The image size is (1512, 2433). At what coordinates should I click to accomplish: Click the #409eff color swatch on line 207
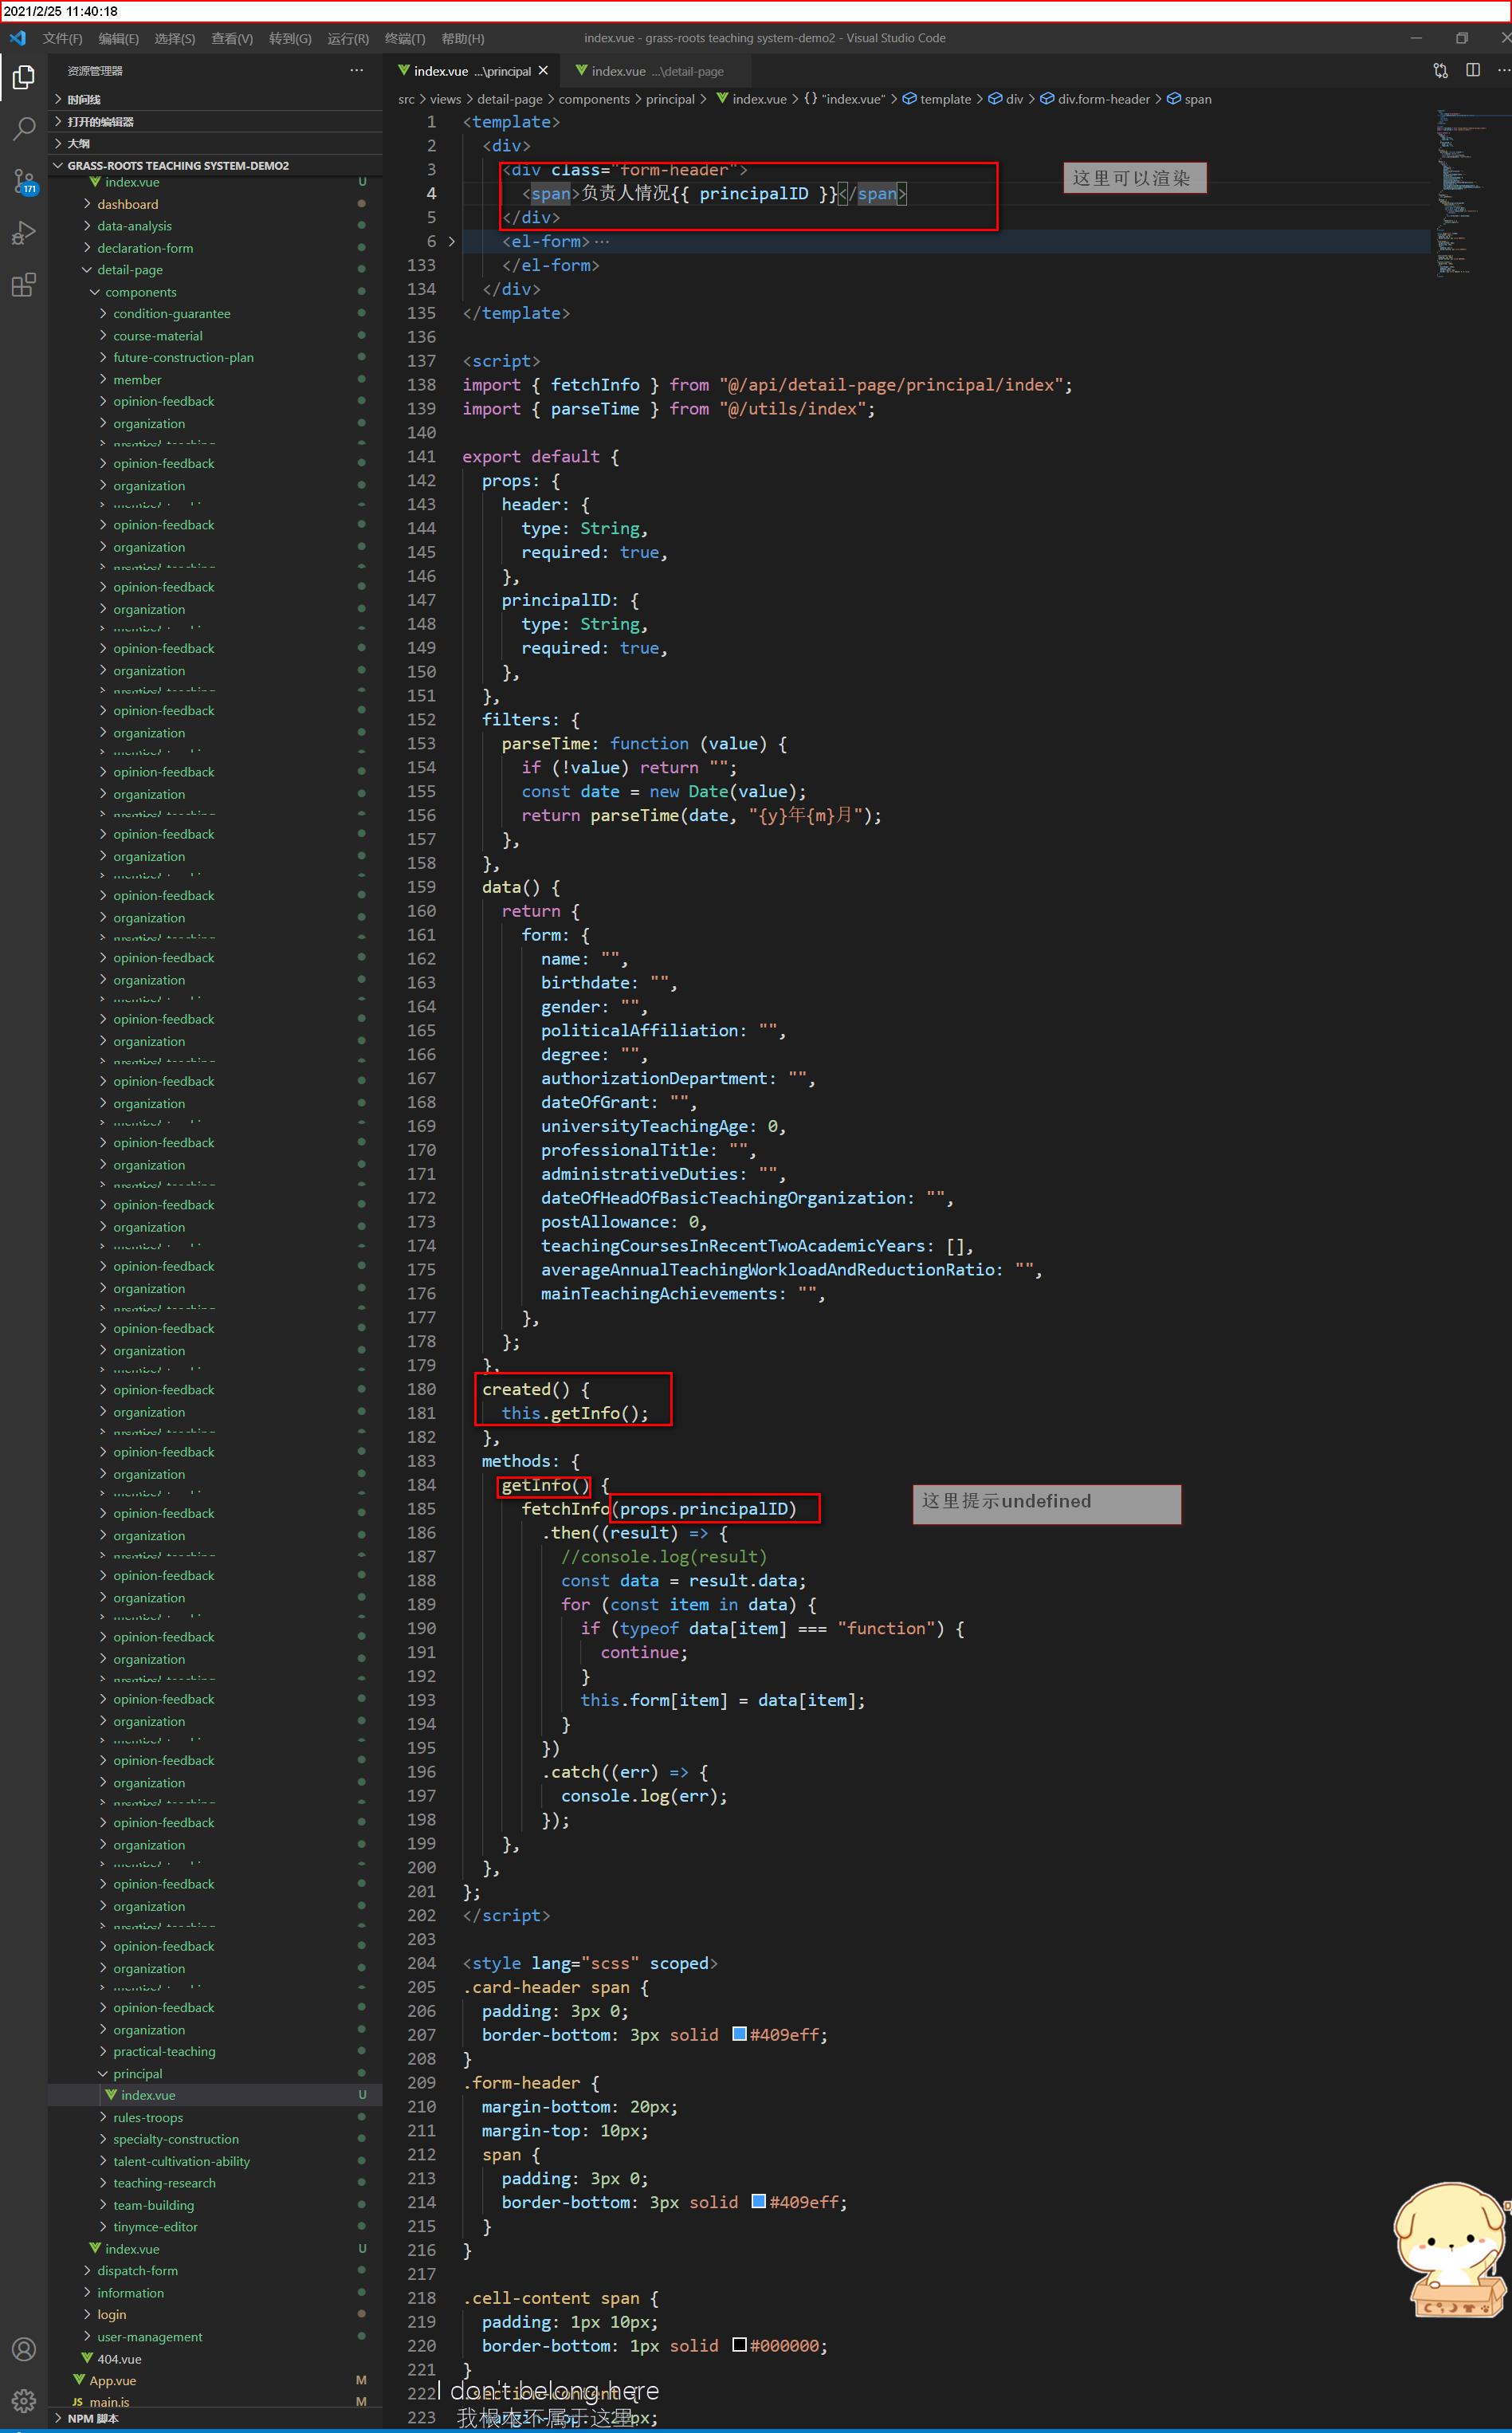point(739,2034)
